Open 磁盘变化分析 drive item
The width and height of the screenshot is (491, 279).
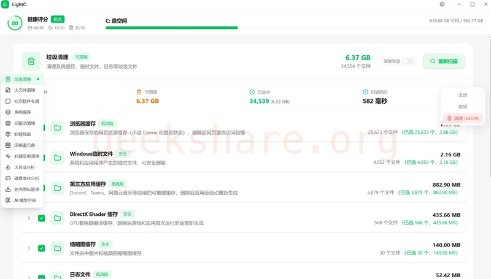point(22,178)
